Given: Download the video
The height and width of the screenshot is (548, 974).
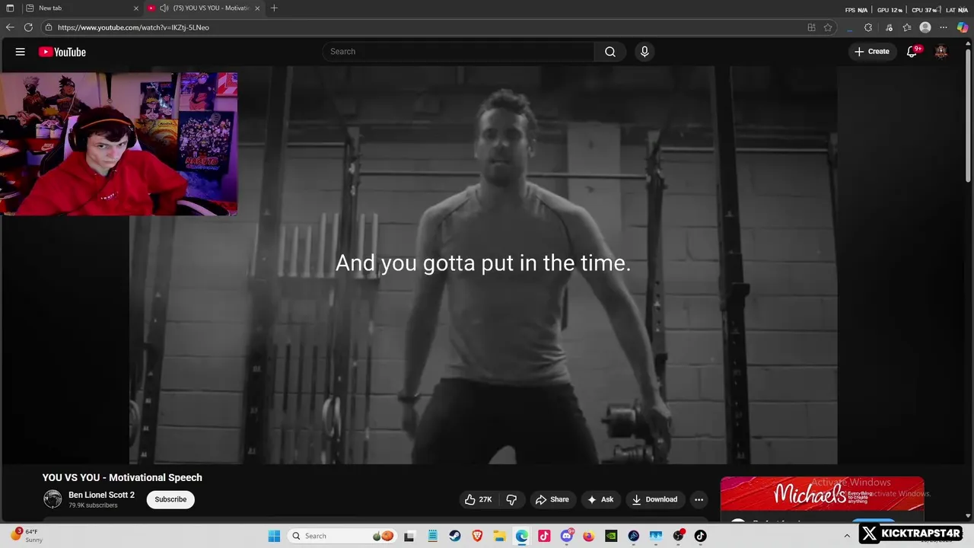Looking at the screenshot, I should pos(654,499).
